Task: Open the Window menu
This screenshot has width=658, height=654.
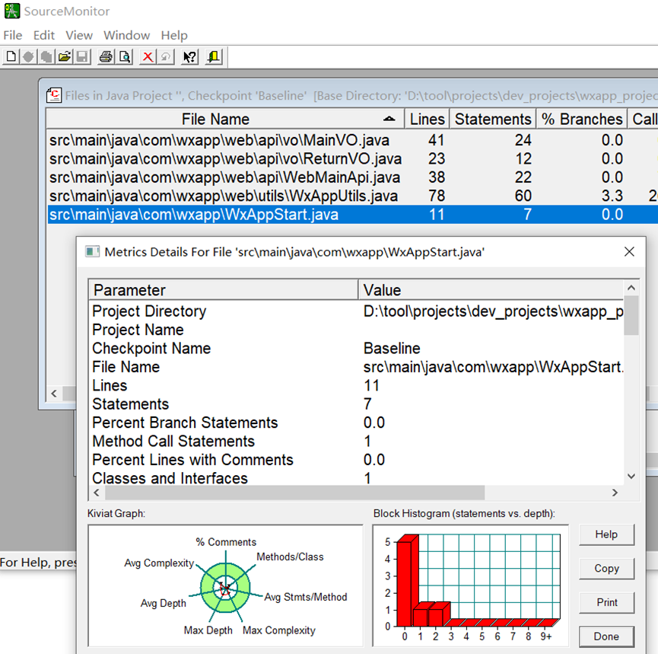Action: coord(126,35)
